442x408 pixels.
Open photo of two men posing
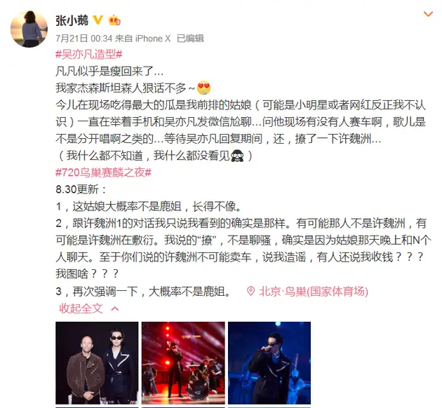pyautogui.click(x=97, y=363)
